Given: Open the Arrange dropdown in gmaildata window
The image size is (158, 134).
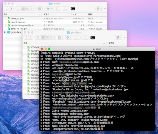Looking at the screenshot, I should [x=60, y=37].
